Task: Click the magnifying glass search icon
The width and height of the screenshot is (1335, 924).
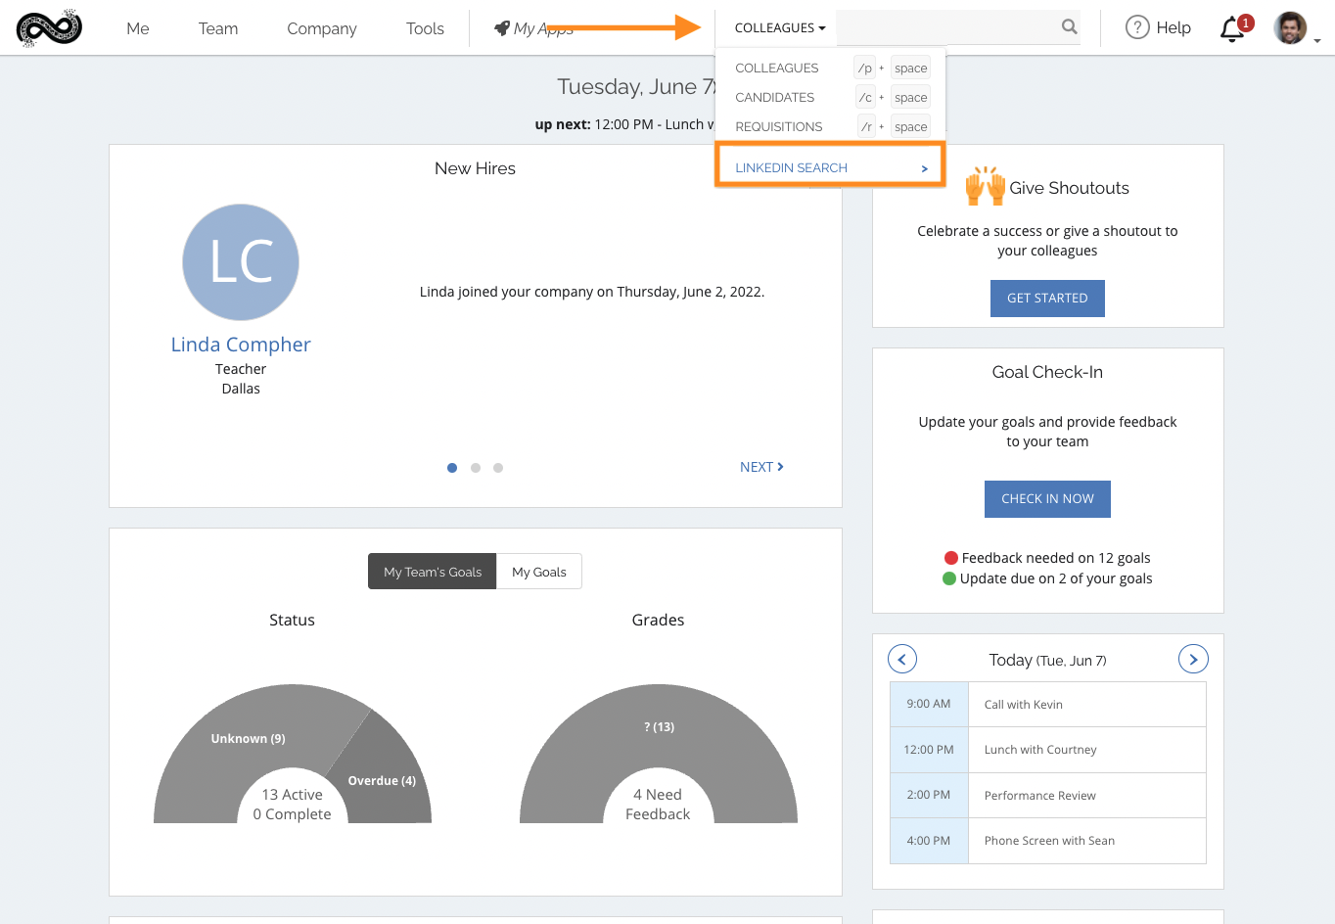Action: pyautogui.click(x=1070, y=27)
